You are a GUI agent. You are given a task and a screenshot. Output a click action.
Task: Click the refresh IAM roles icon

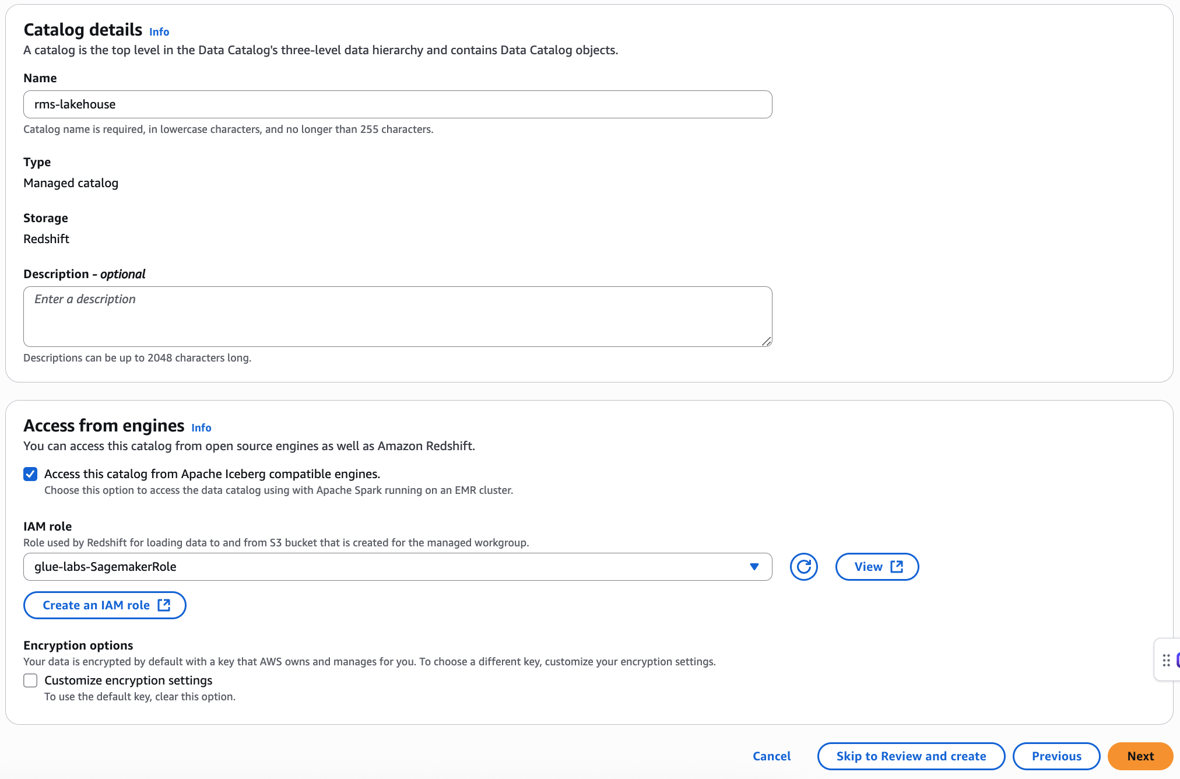pos(804,567)
